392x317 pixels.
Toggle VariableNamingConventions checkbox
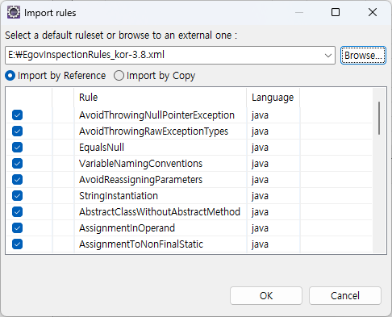click(x=17, y=164)
